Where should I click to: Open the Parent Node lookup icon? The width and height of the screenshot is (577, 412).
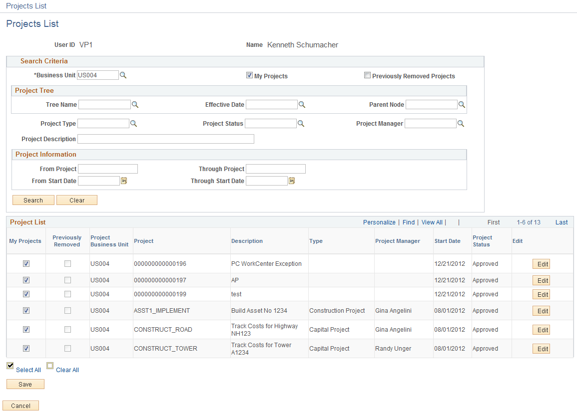tap(461, 104)
